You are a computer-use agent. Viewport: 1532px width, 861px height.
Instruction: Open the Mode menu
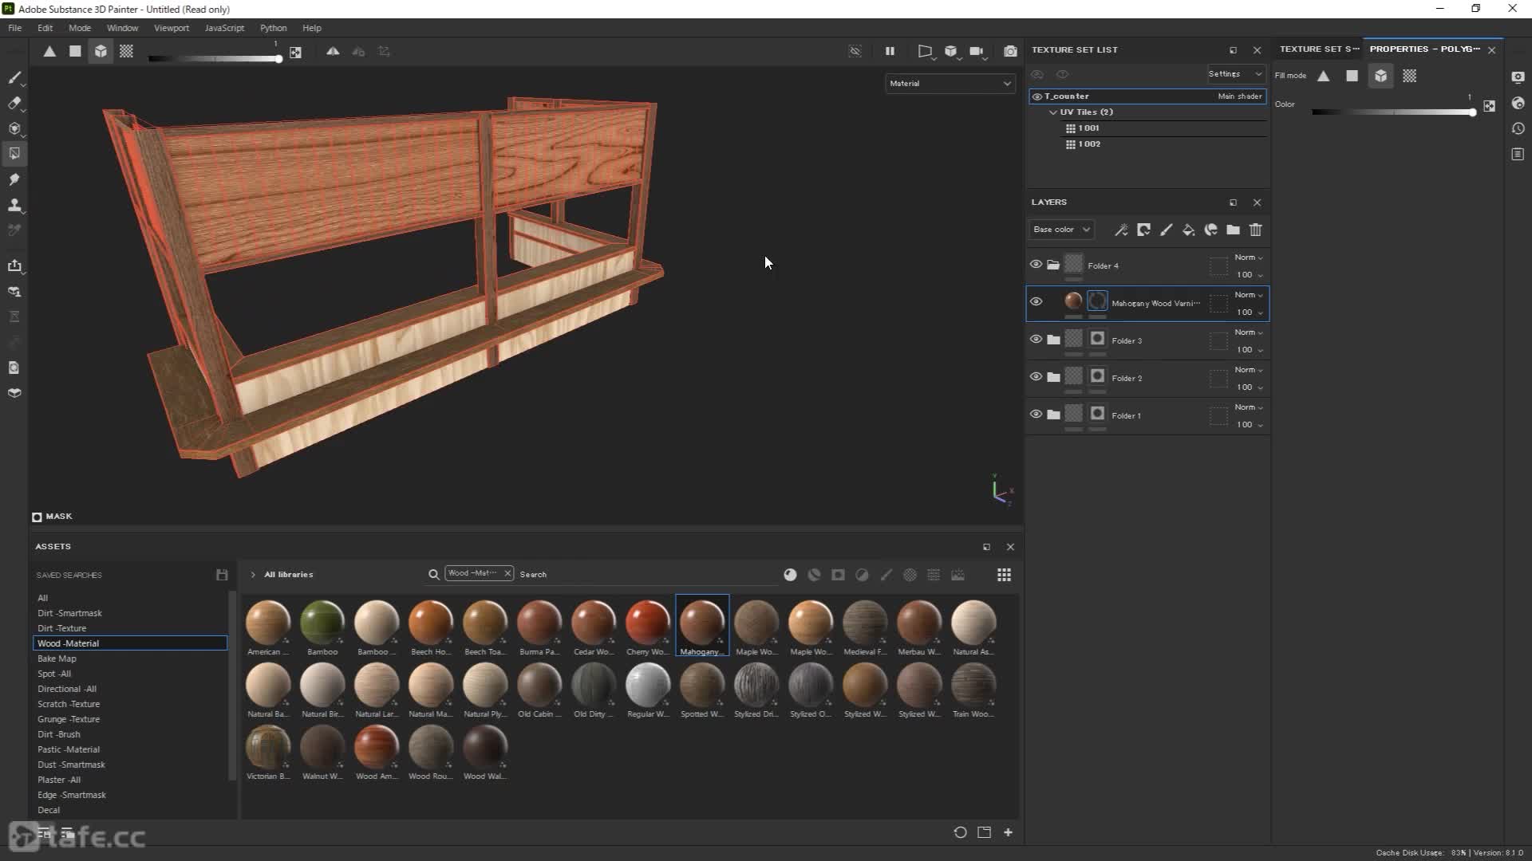(x=80, y=28)
